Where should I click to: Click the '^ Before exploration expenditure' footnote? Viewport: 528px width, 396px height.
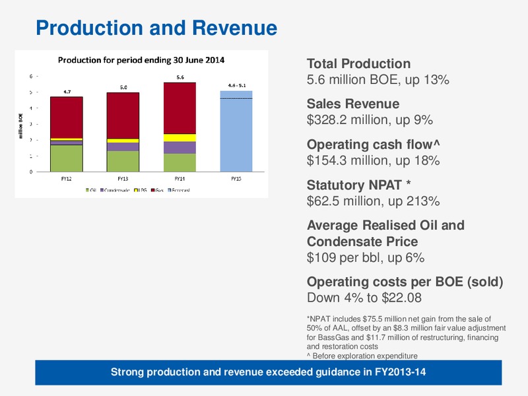coord(362,356)
